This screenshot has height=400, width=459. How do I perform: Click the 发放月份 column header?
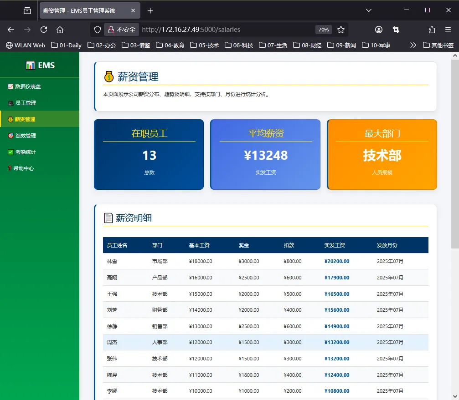[x=387, y=245]
